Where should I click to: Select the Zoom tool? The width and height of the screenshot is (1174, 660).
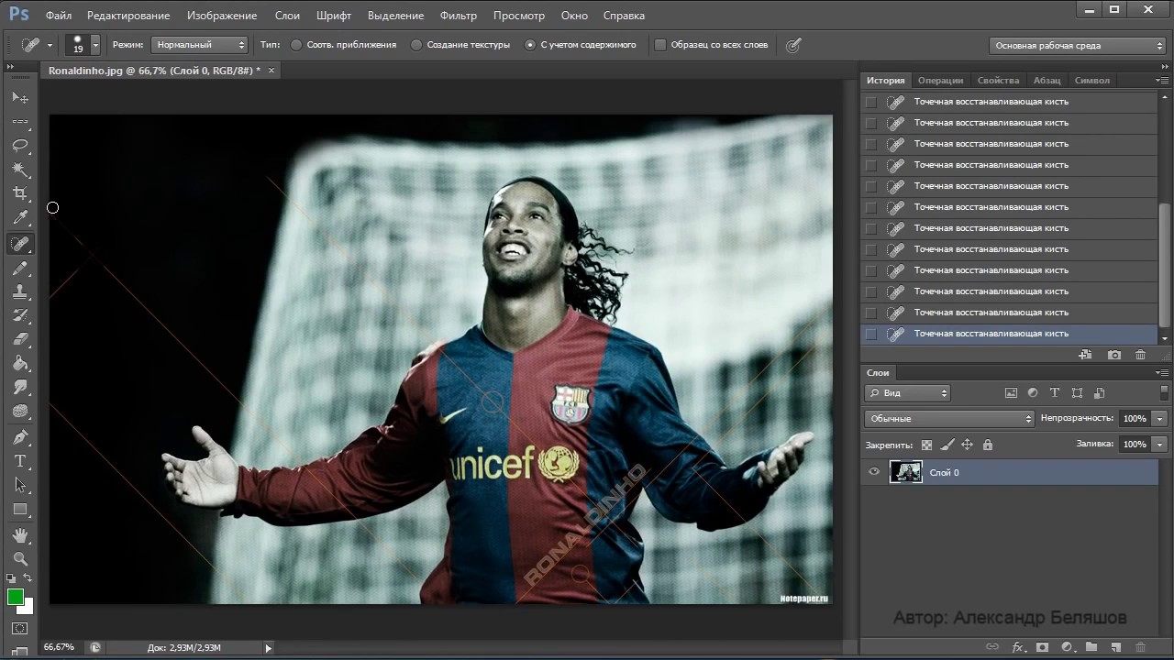click(20, 558)
